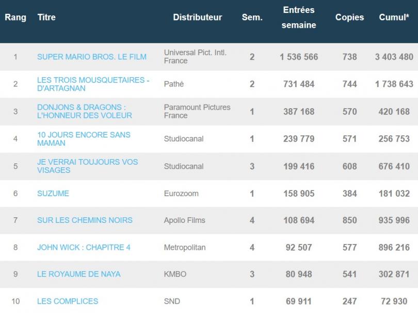Viewport: 418px width, 313px height.
Task: Select the Paramount Pictures France distributor cell
Action: tap(197, 111)
